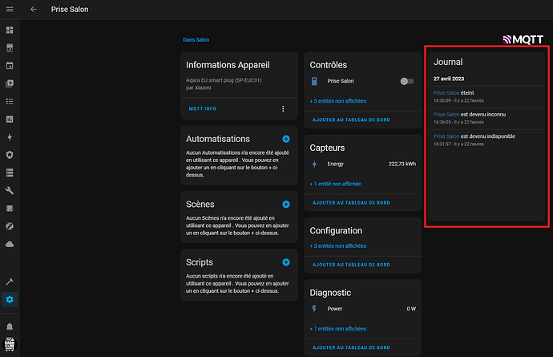This screenshot has height=357, width=553.
Task: Open the list sidebar icon
Action: click(x=10, y=101)
